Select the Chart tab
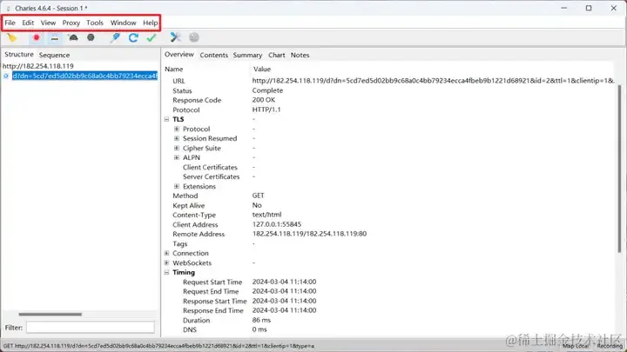This screenshot has height=352, width=627. [277, 55]
